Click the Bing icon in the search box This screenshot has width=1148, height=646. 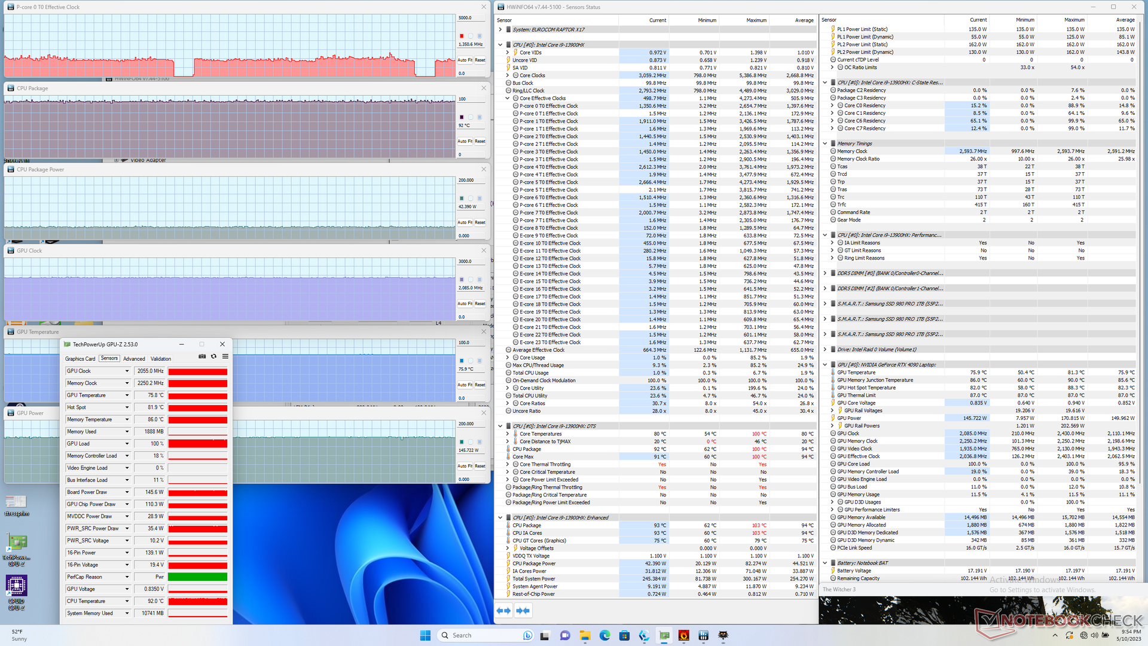pyautogui.click(x=527, y=635)
